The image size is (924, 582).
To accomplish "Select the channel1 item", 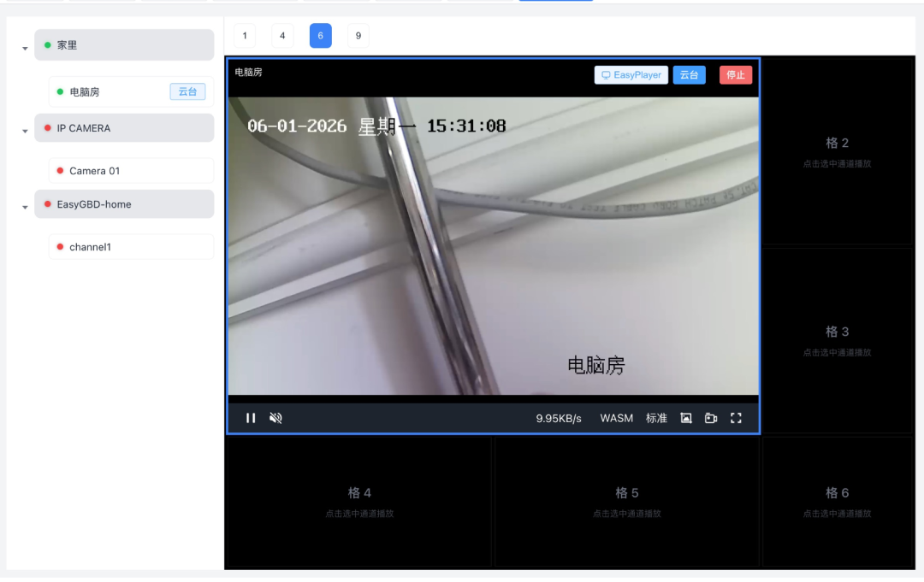I will tap(131, 247).
